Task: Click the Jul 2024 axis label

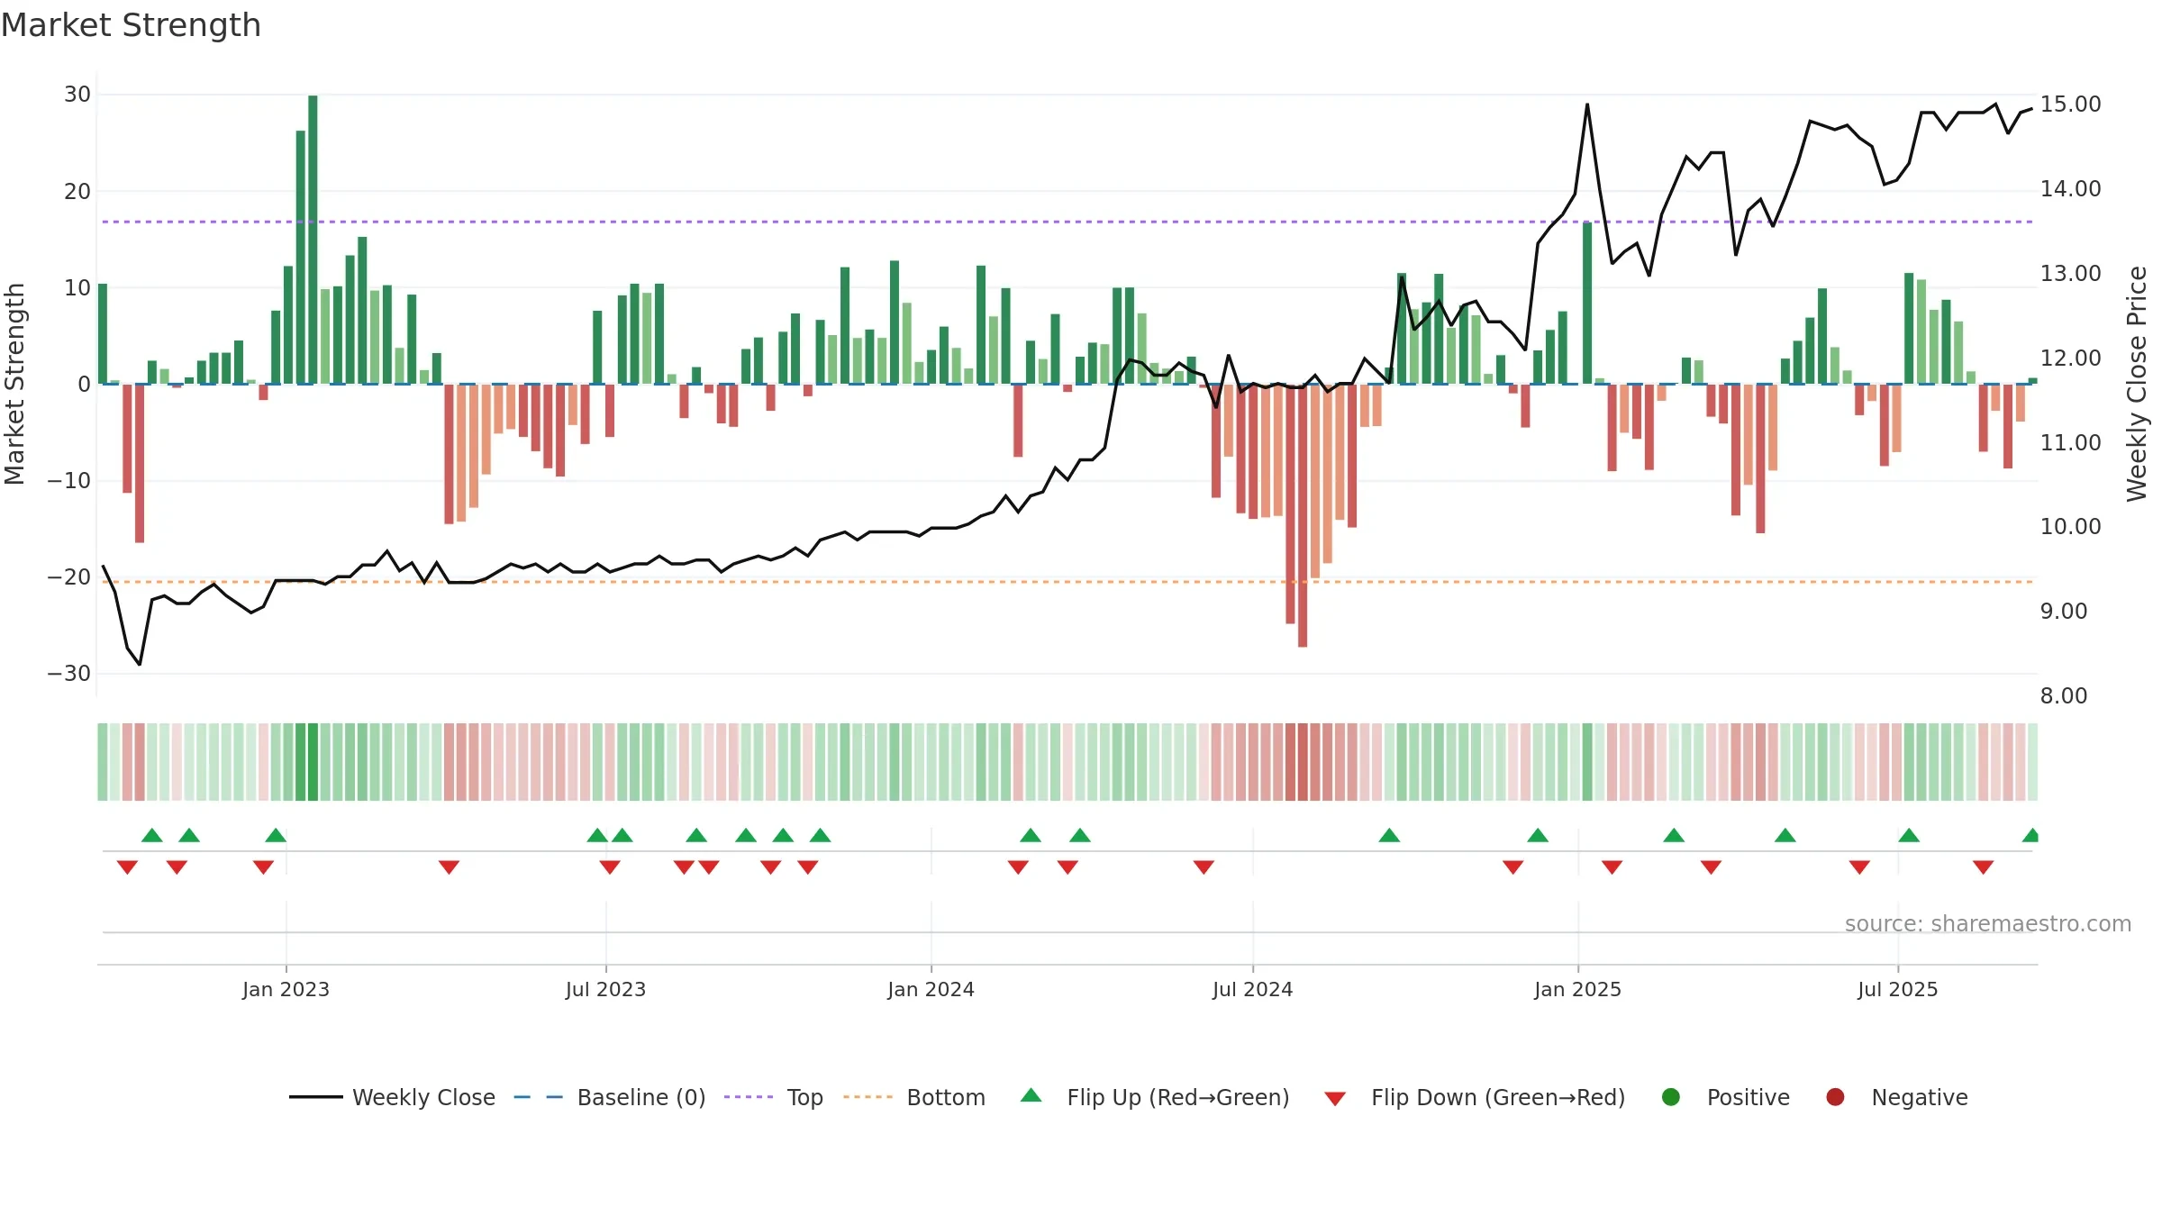Action: pyautogui.click(x=1252, y=989)
